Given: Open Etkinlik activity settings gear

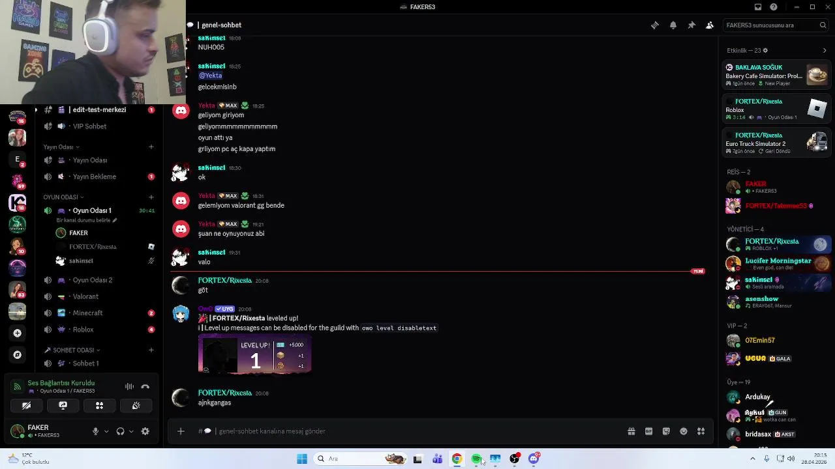Looking at the screenshot, I should [x=765, y=50].
